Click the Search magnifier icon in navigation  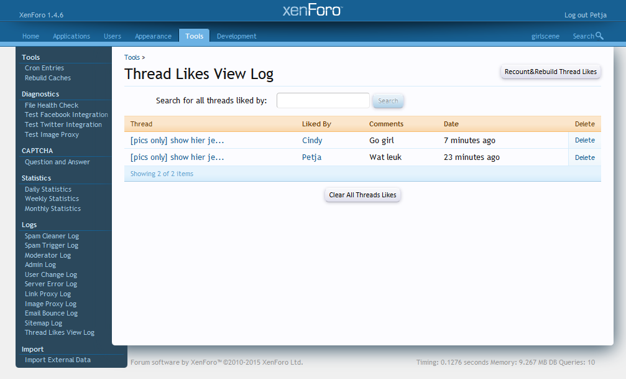point(599,35)
